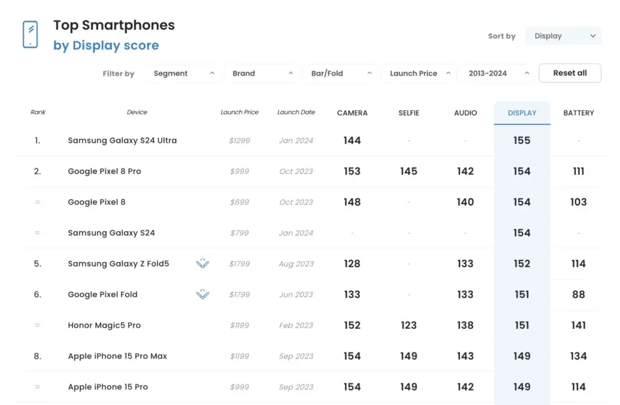Expand the Segment filter
This screenshot has width=620, height=405.
click(183, 73)
